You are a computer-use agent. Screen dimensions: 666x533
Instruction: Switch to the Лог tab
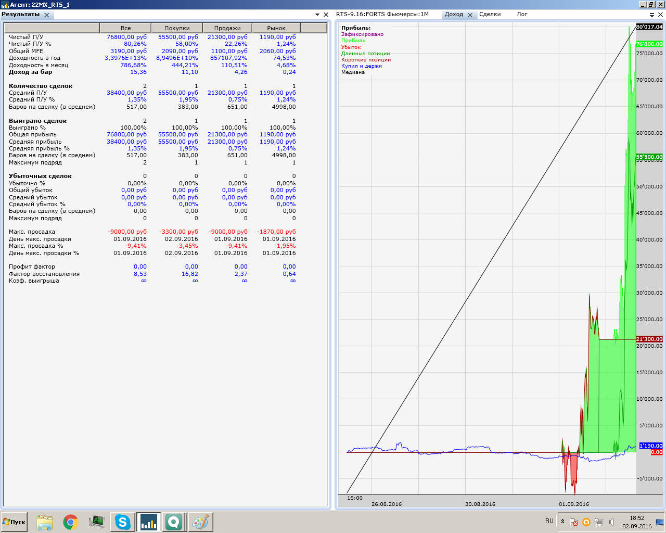pos(522,15)
